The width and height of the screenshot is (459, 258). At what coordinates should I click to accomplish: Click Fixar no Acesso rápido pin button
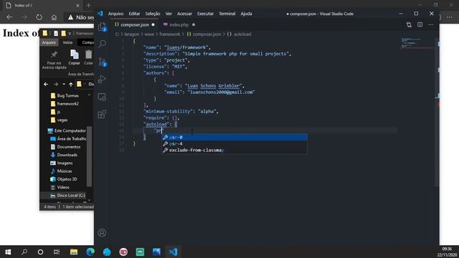point(55,59)
